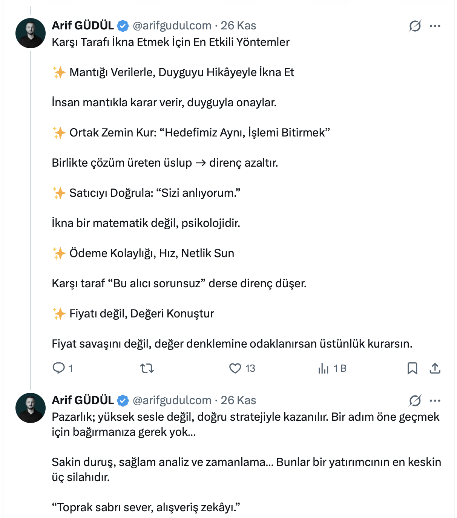Open Arif GÜDÜL name on second tweet
Viewport: 457px width, 518px height.
tap(83, 400)
